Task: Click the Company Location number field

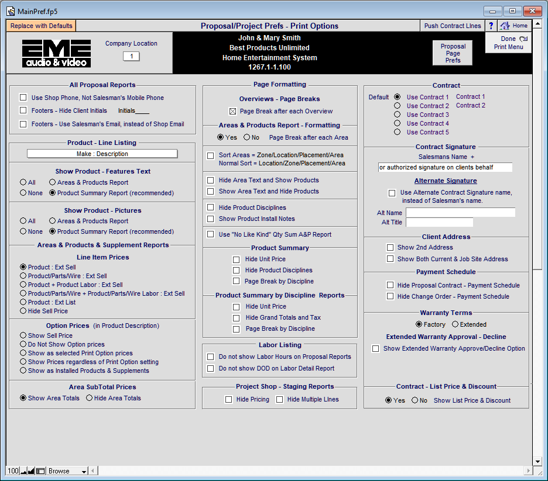Action: [131, 56]
